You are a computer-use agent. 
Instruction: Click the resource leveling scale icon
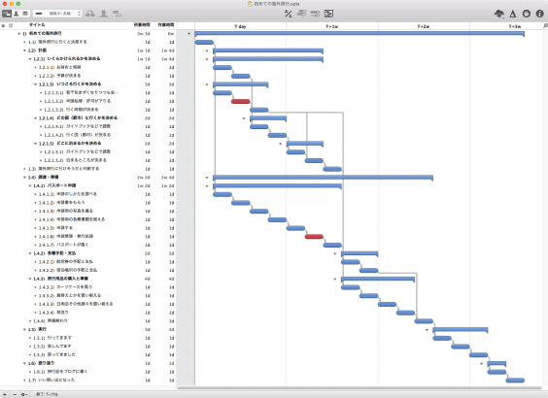click(x=288, y=14)
